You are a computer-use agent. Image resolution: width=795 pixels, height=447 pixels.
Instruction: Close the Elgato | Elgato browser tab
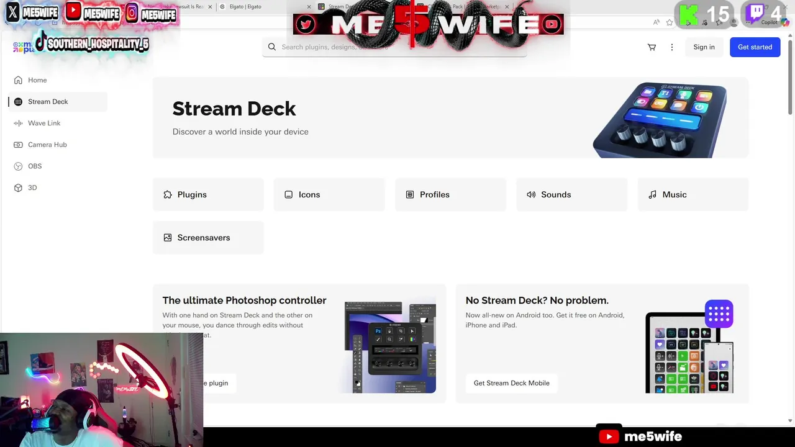[x=309, y=7]
